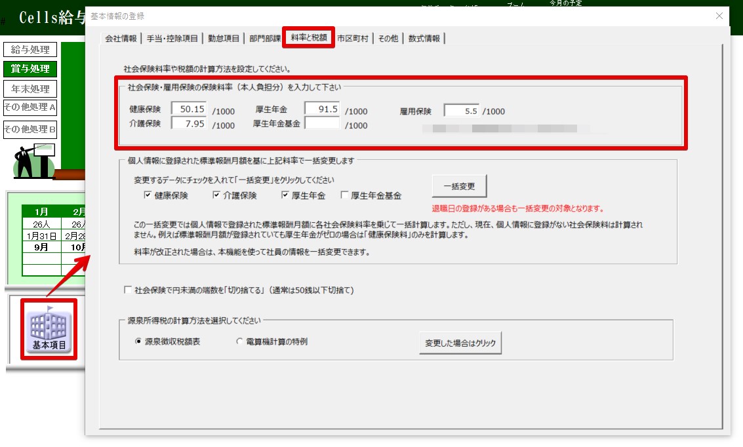The height and width of the screenshot is (447, 743).
Task: Switch to the 数式情報 tab
Action: click(x=424, y=39)
